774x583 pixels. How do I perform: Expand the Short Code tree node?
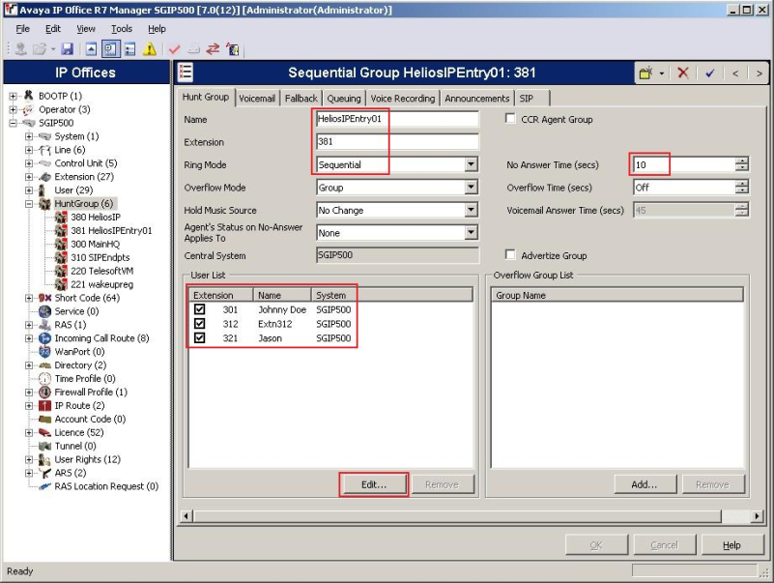point(29,298)
